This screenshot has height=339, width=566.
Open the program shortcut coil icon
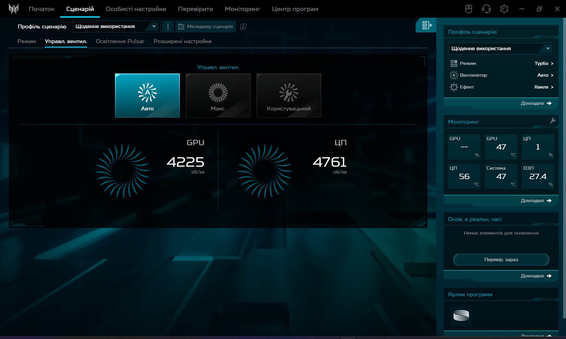[461, 315]
